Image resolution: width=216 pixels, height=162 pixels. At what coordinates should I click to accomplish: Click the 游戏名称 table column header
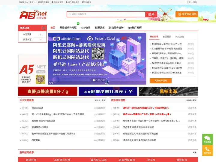click(31, 160)
